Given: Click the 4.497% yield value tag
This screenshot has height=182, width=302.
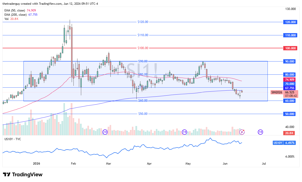Looking at the screenshot, I should (290, 143).
